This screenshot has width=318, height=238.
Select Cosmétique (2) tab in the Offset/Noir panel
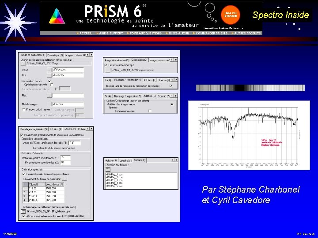55,55
